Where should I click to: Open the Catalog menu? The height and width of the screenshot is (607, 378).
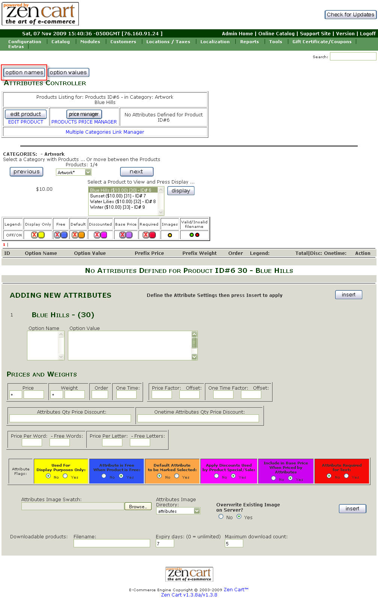point(60,42)
